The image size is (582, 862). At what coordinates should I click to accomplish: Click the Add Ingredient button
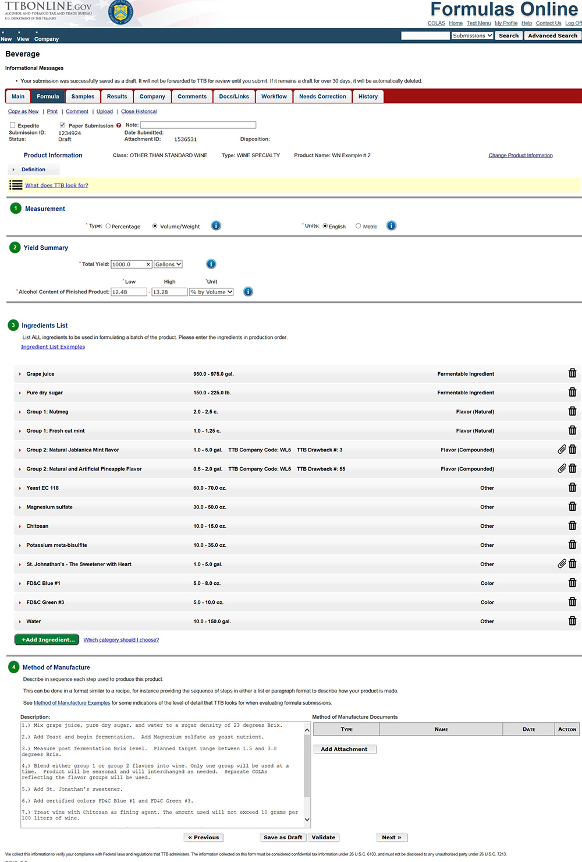click(x=47, y=640)
